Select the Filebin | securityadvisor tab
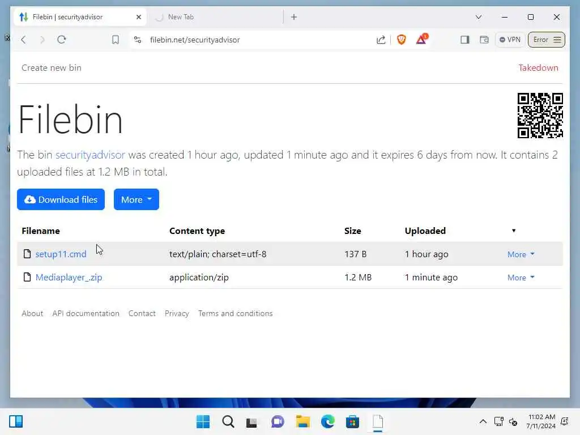Viewport: 580px width, 435px height. point(80,17)
